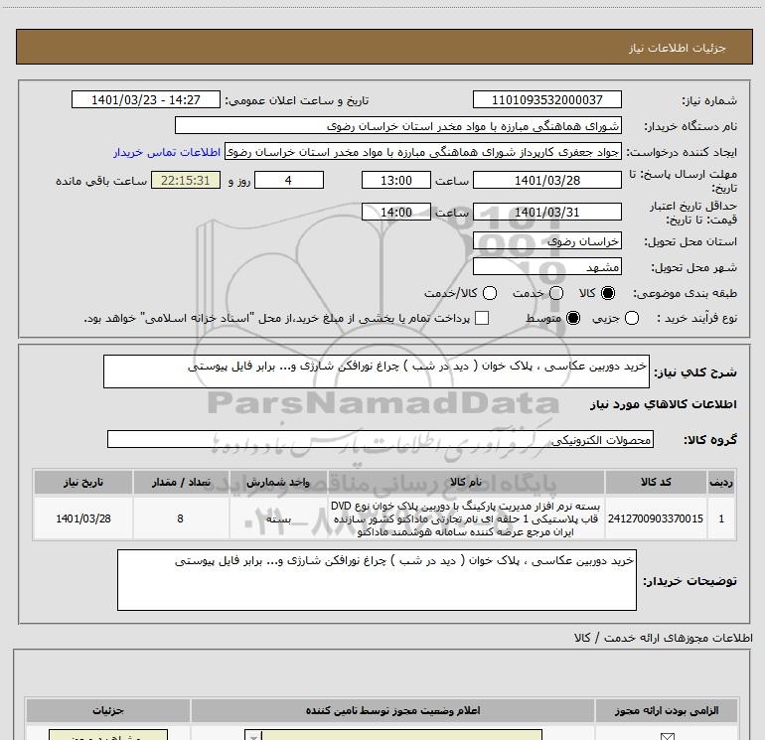
Task: Click the ردیف column header
Action: (721, 482)
